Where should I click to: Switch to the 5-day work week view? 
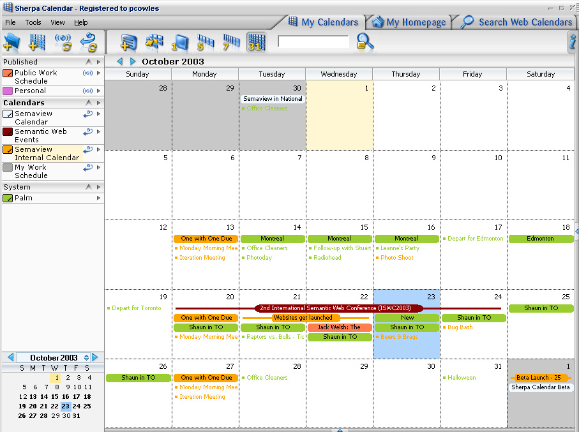point(205,42)
